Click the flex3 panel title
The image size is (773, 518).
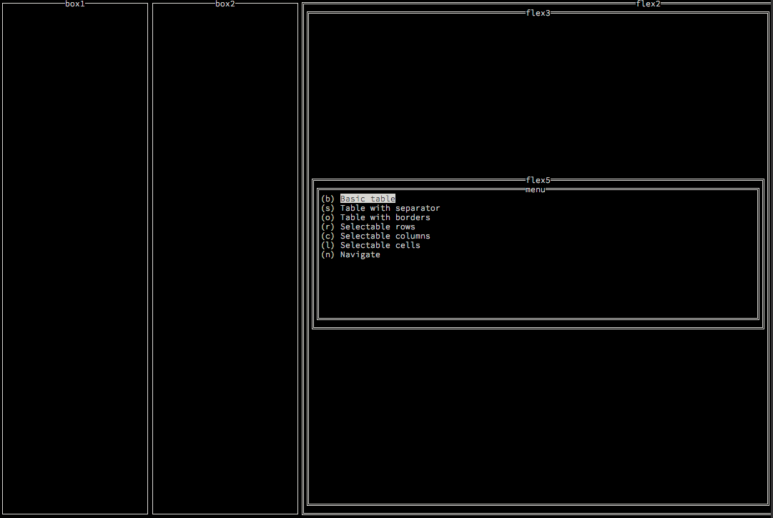pyautogui.click(x=538, y=14)
